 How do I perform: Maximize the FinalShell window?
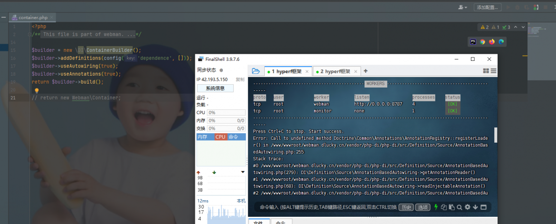(473, 59)
